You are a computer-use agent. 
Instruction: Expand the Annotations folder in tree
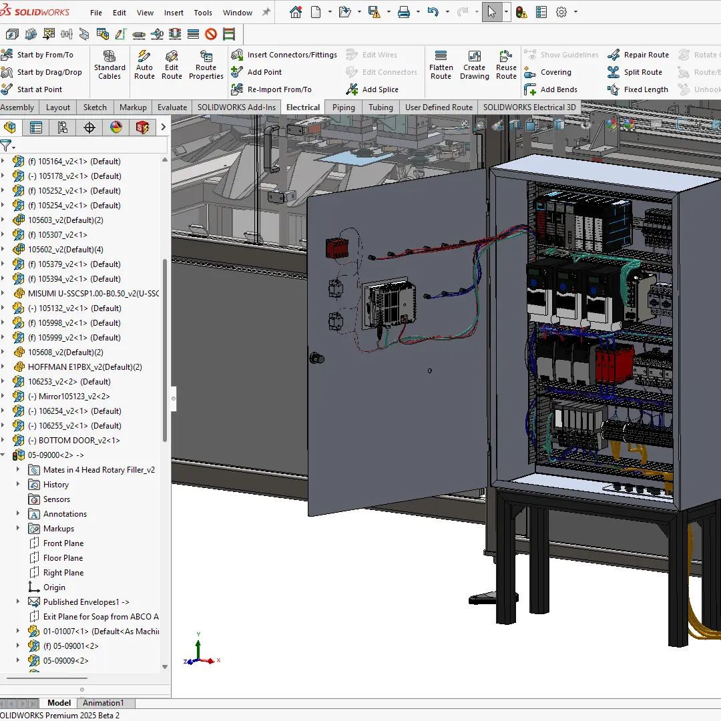tap(18, 514)
